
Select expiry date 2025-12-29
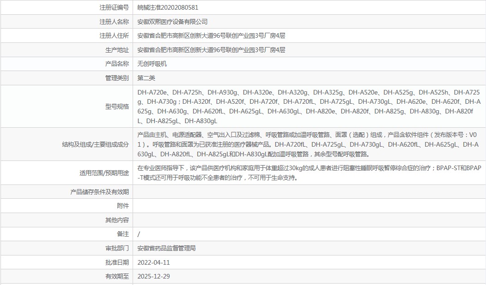(x=153, y=276)
